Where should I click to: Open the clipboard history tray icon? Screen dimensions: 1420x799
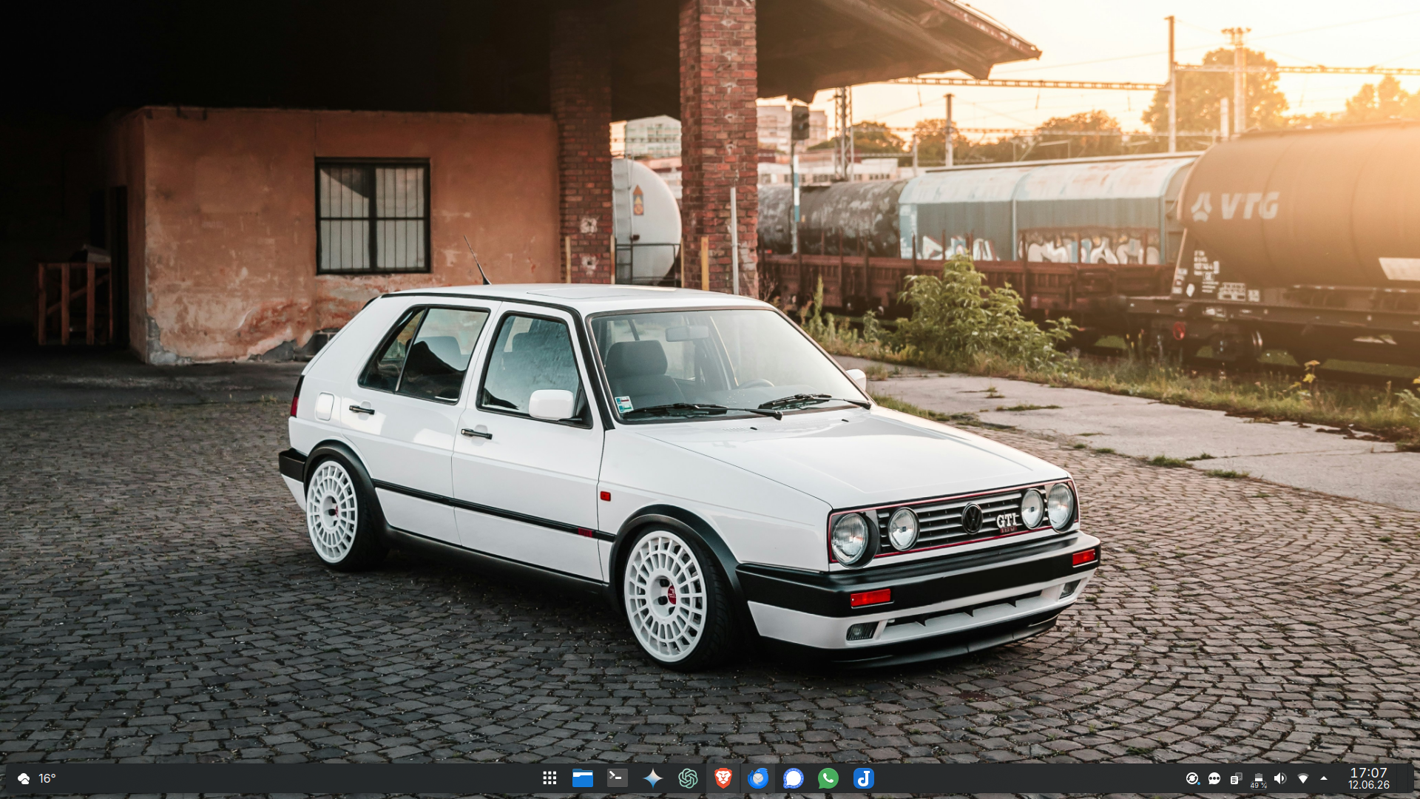[x=1236, y=778]
